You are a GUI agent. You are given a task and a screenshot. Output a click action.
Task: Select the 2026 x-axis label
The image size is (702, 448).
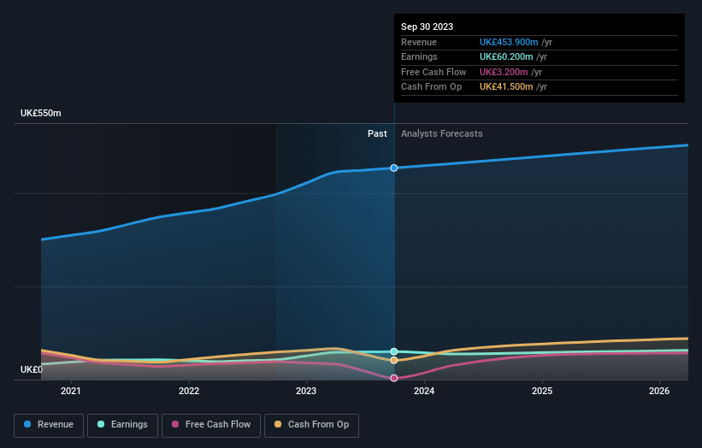[659, 391]
